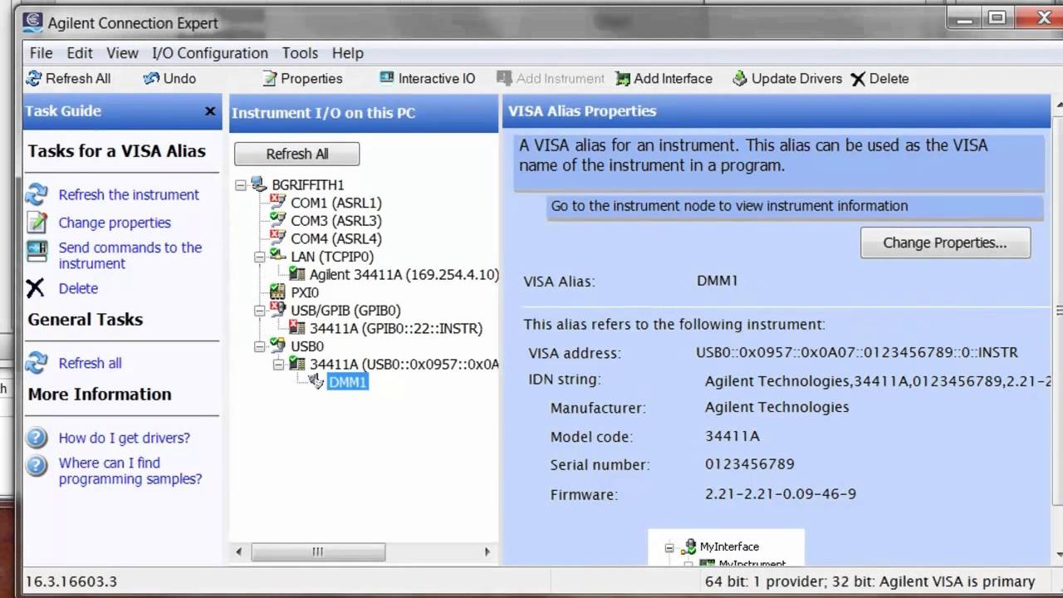Click the tree scrollbar left arrow

click(239, 551)
